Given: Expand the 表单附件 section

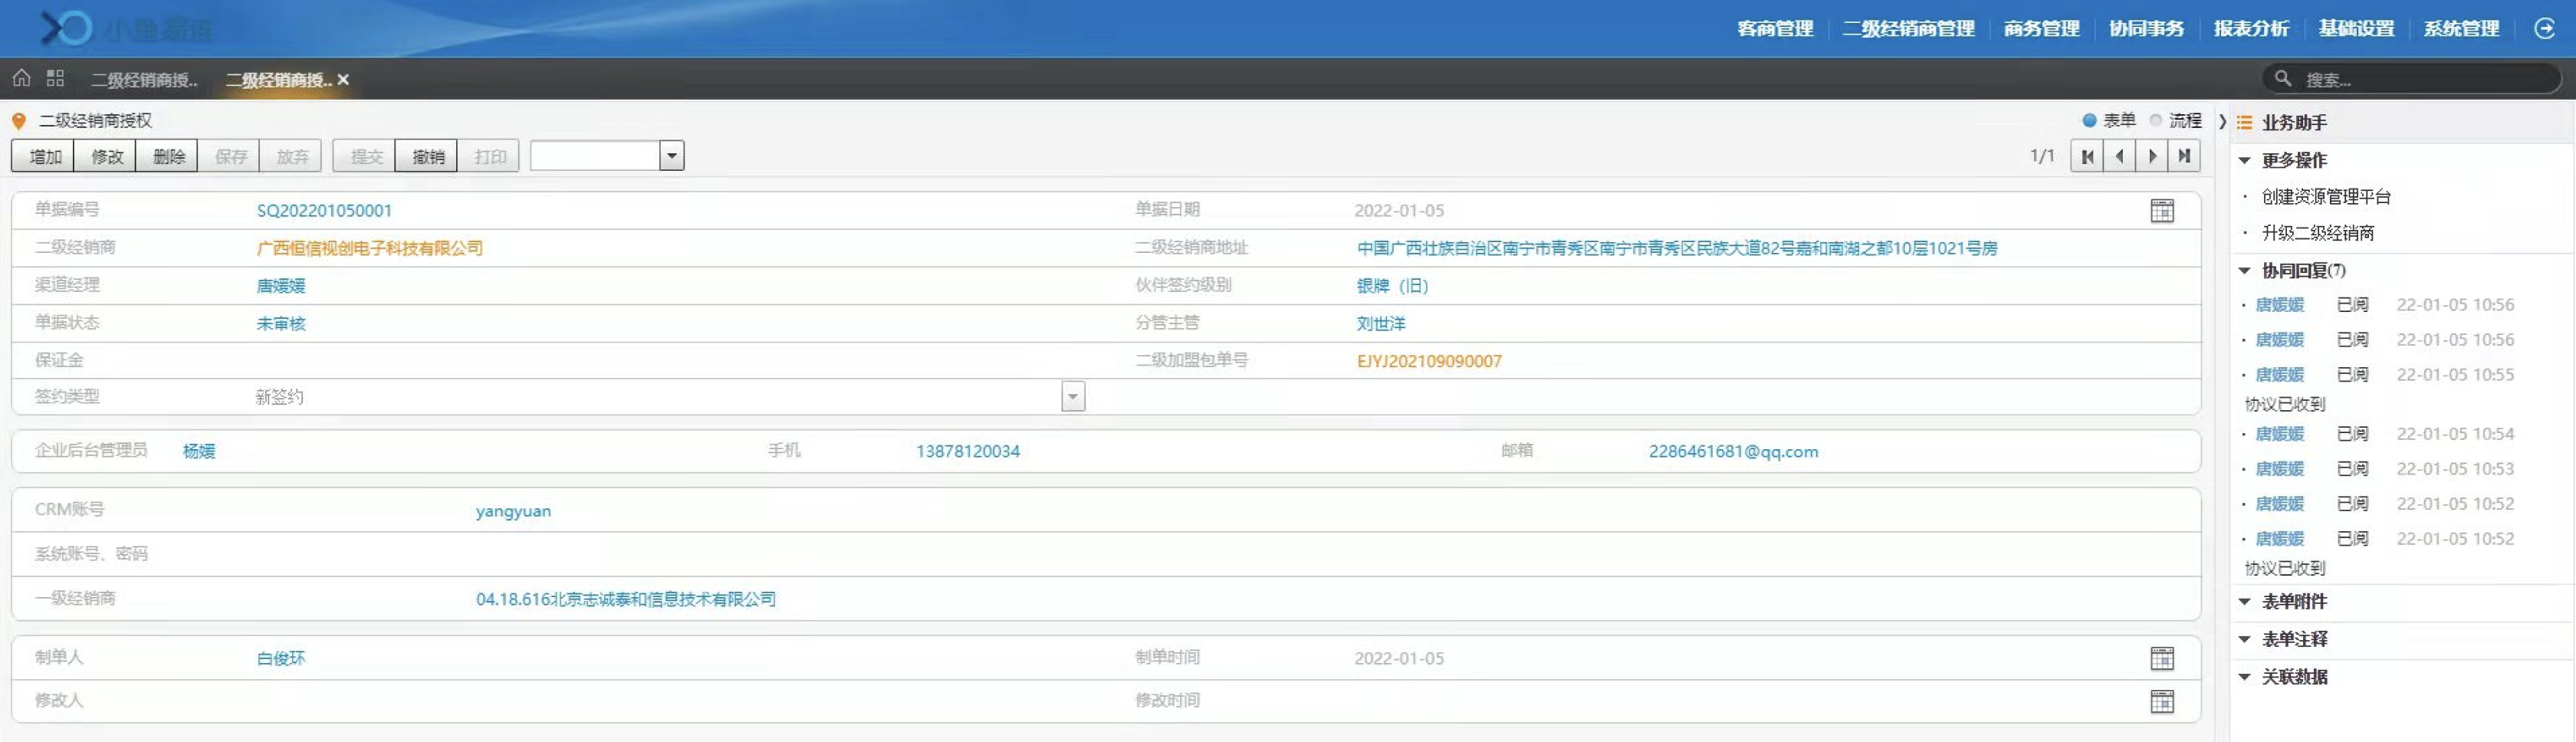Looking at the screenshot, I should pyautogui.click(x=2245, y=601).
